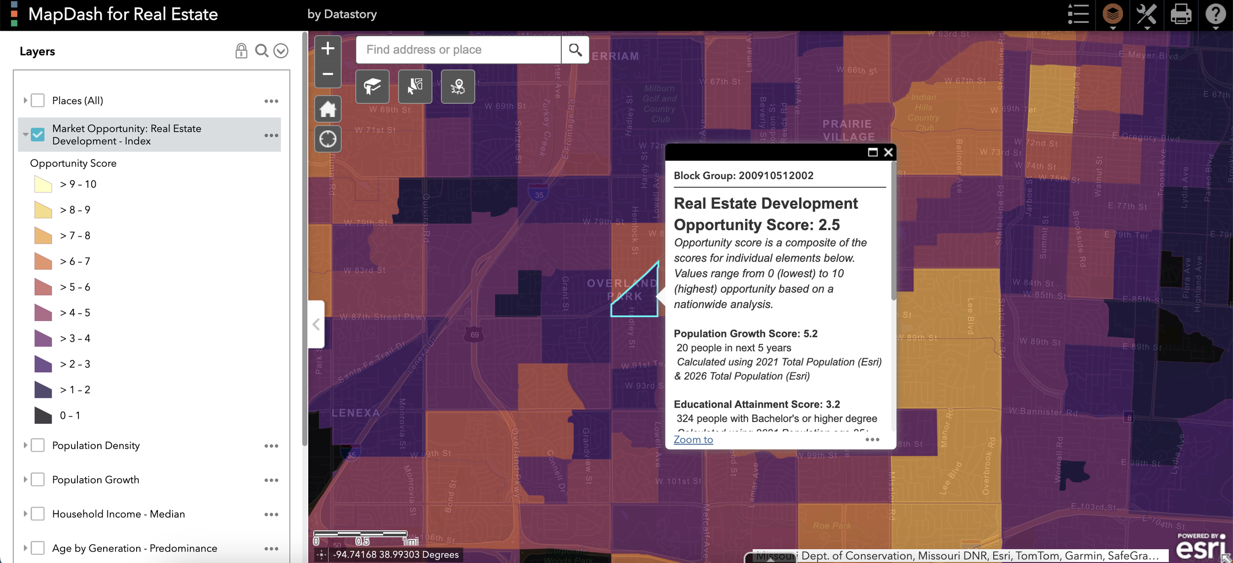Expand the Population Growth layer

click(x=25, y=479)
